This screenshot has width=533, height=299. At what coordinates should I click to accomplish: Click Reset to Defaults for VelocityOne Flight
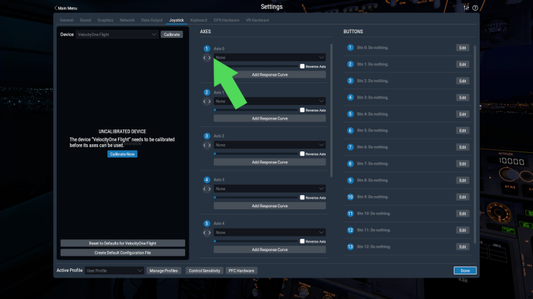[123, 243]
